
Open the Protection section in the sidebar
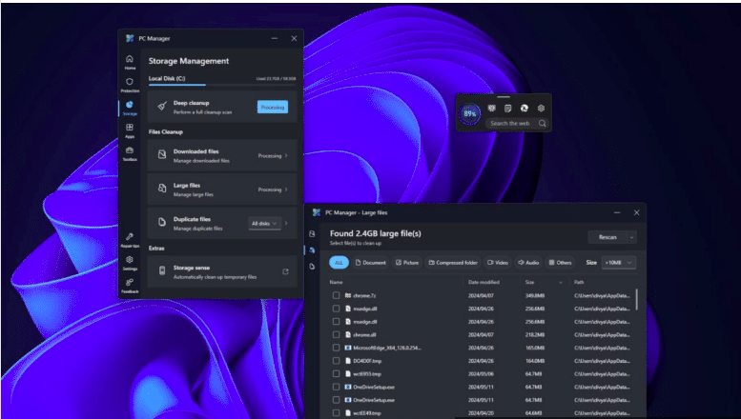[x=130, y=84]
